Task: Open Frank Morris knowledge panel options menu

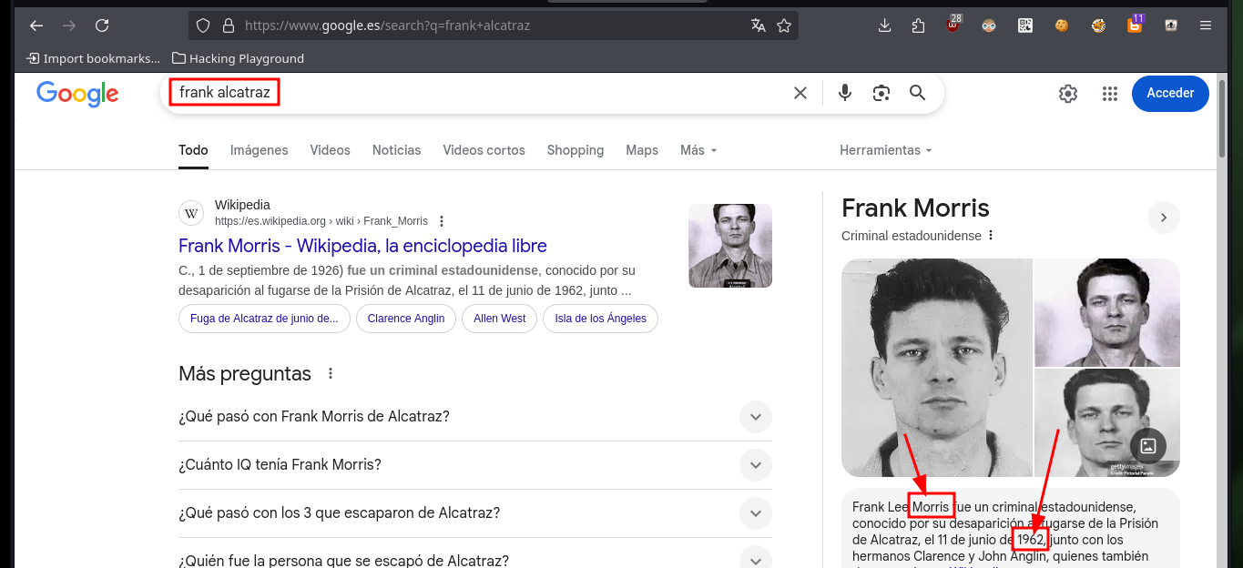Action: [991, 236]
